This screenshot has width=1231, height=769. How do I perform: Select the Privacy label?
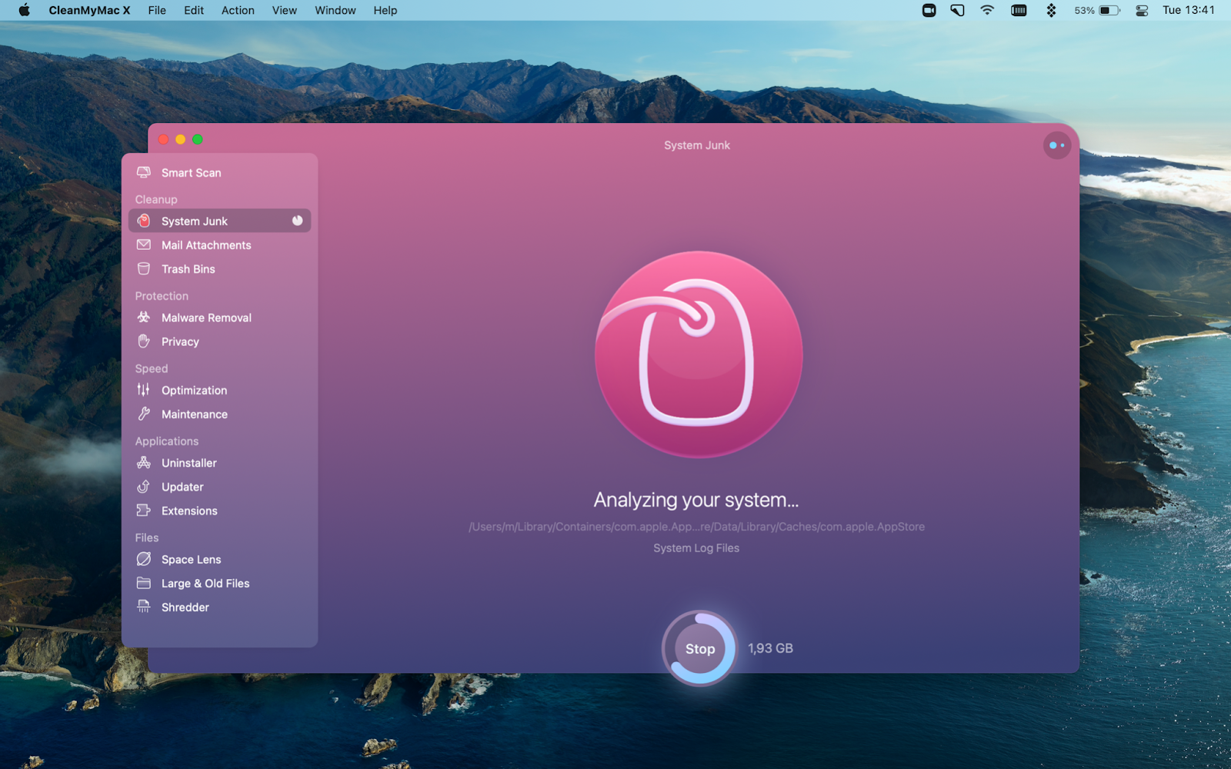(x=180, y=341)
